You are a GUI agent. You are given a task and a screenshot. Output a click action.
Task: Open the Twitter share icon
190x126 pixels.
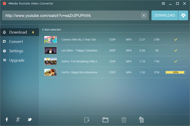click(x=30, y=120)
